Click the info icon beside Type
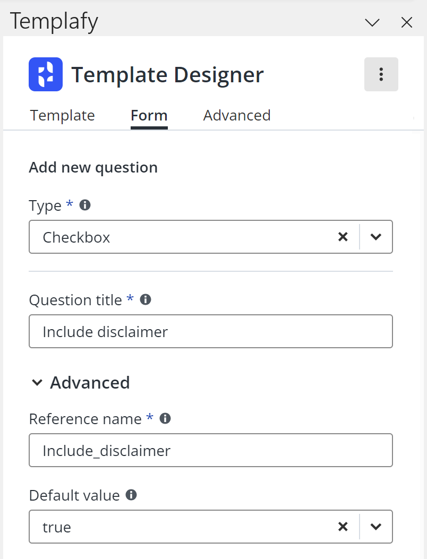Image resolution: width=427 pixels, height=559 pixels. 84,205
